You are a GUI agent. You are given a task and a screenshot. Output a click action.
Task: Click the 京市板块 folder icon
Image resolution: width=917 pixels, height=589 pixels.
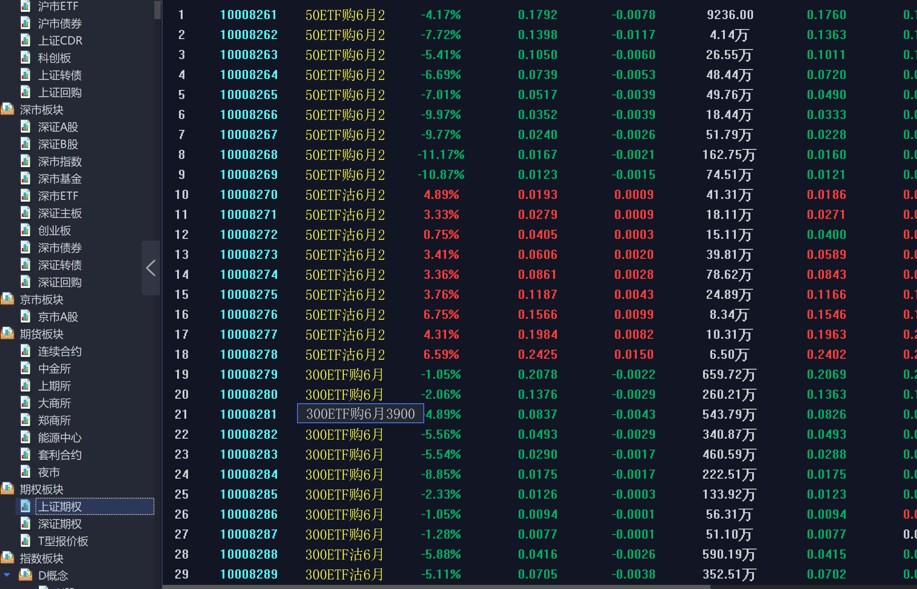[7, 299]
